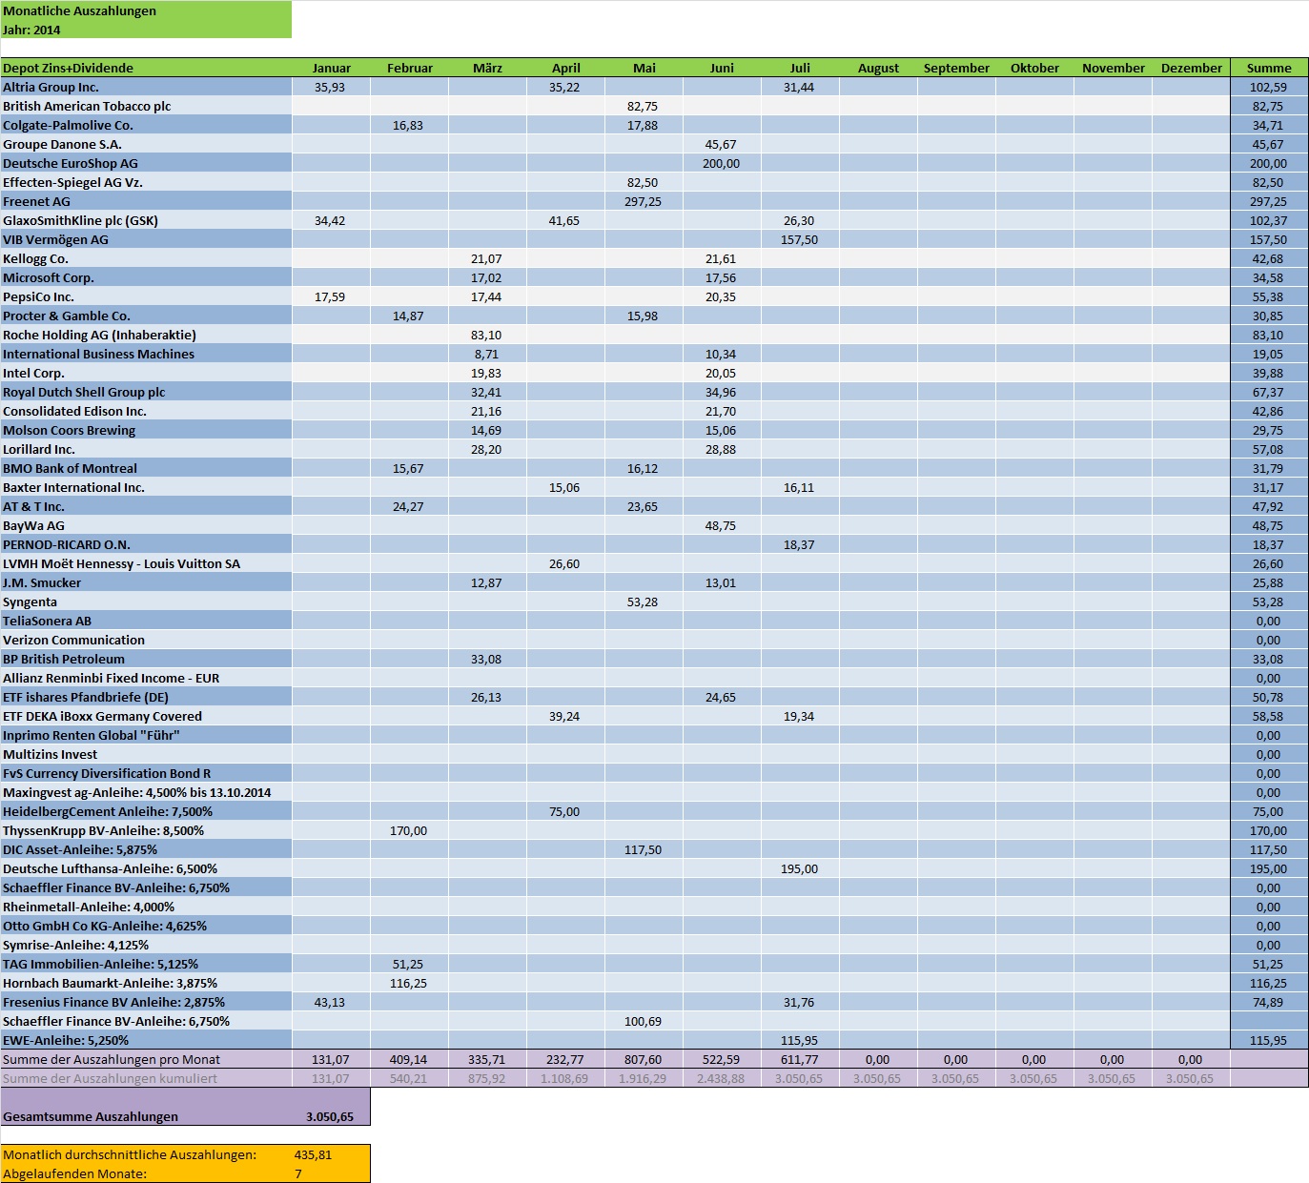Select Colgate-Palmolive's Februar value 16,83
This screenshot has width=1309, height=1183.
pyautogui.click(x=409, y=125)
